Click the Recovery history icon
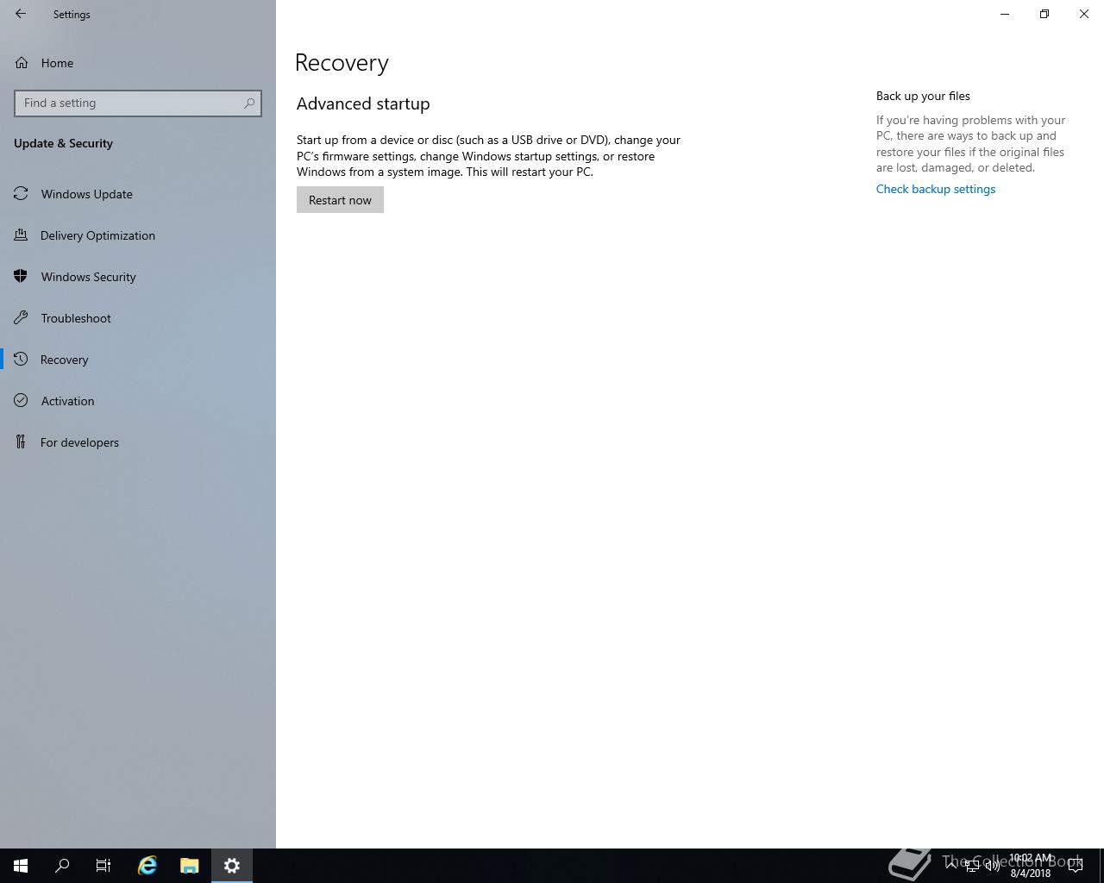This screenshot has width=1104, height=883. pyautogui.click(x=21, y=360)
